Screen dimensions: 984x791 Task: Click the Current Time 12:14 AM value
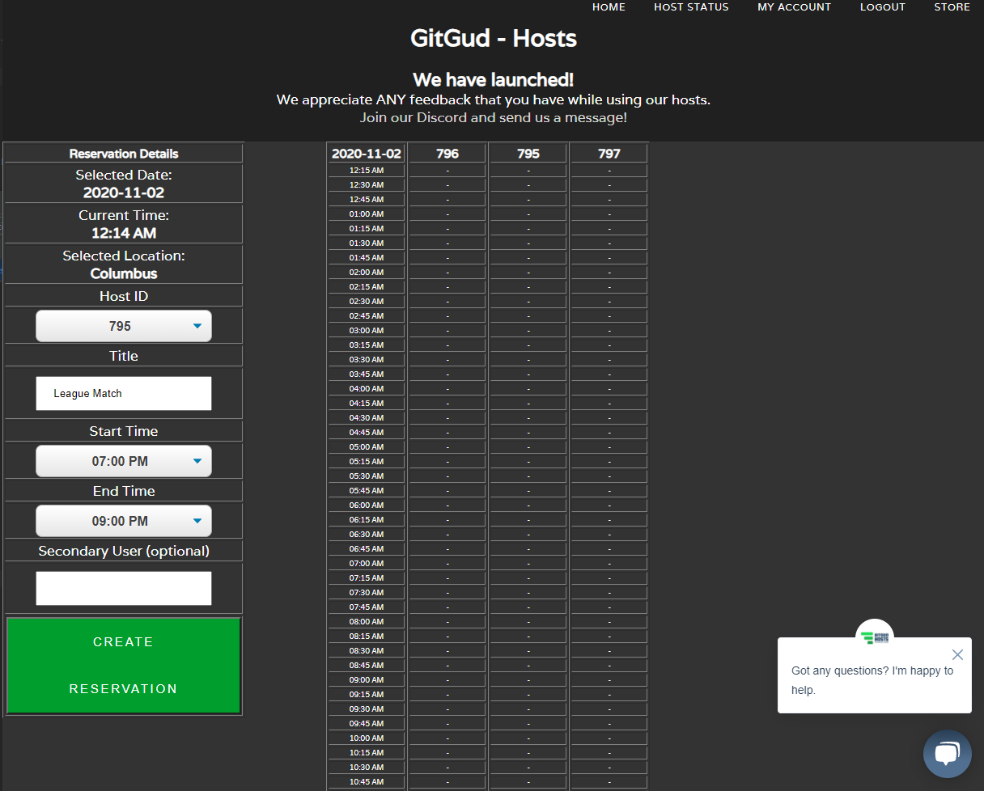pyautogui.click(x=124, y=233)
